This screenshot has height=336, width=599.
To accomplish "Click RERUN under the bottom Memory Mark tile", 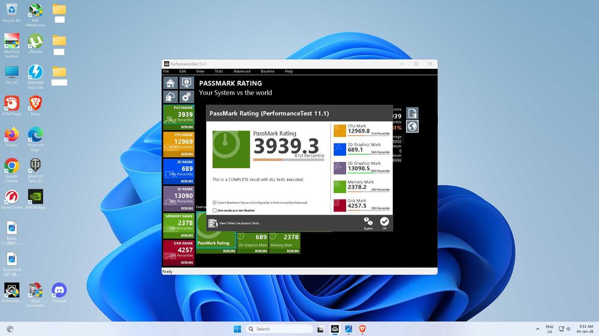I will point(293,251).
